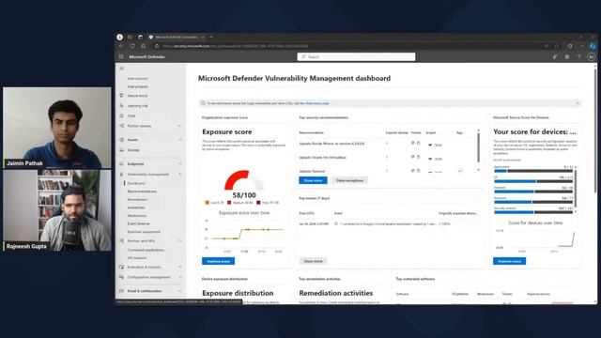Image resolution: width=601 pixels, height=338 pixels.
Task: Collapse Partners and APIs chevron
Action: tap(179, 240)
